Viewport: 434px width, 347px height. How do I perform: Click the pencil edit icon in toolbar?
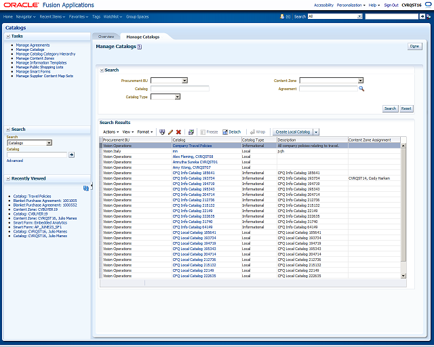[170, 132]
